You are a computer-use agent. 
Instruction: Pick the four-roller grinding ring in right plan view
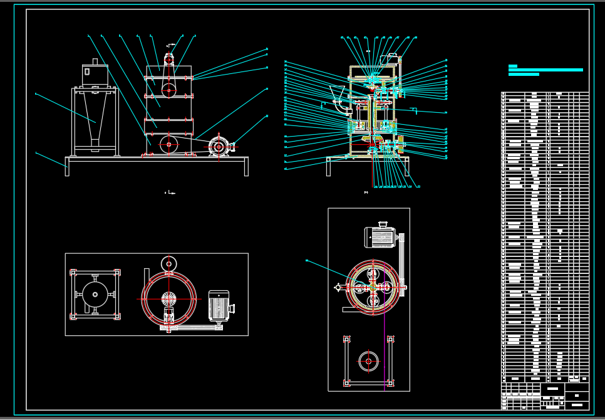373,287
